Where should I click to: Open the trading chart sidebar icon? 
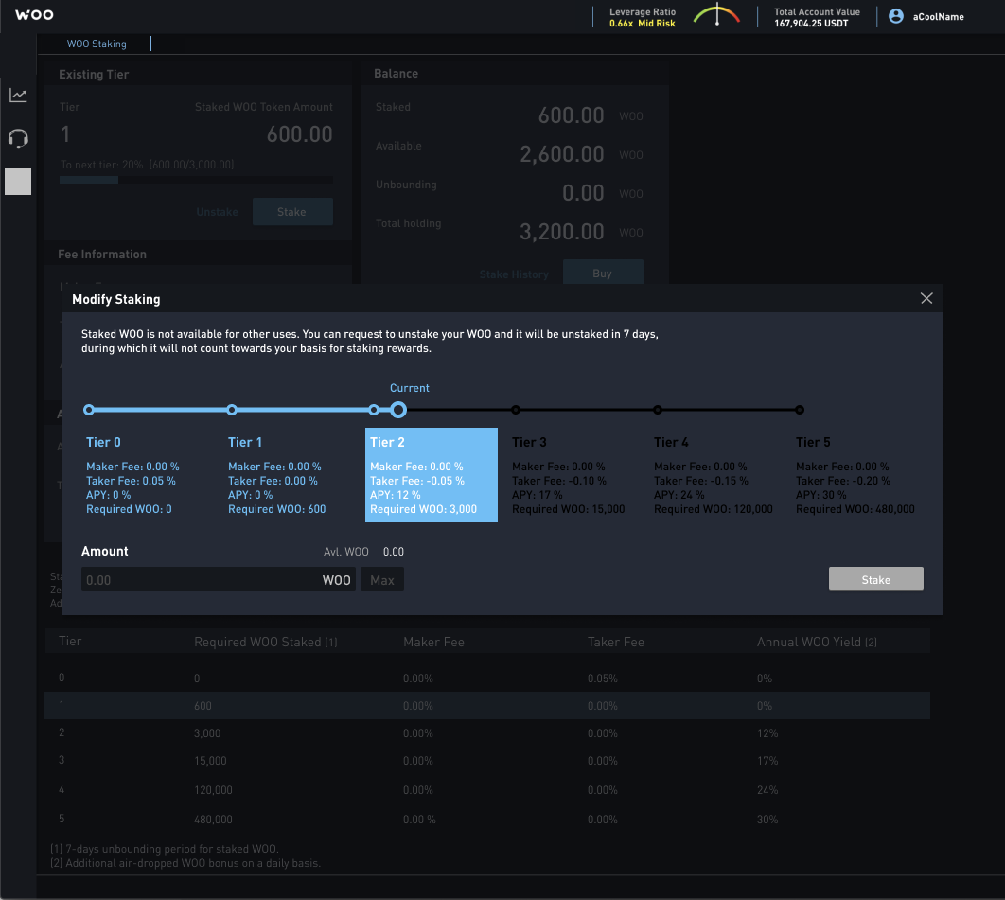click(x=18, y=95)
